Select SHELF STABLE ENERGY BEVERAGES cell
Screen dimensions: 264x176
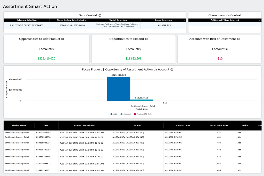[27, 25]
